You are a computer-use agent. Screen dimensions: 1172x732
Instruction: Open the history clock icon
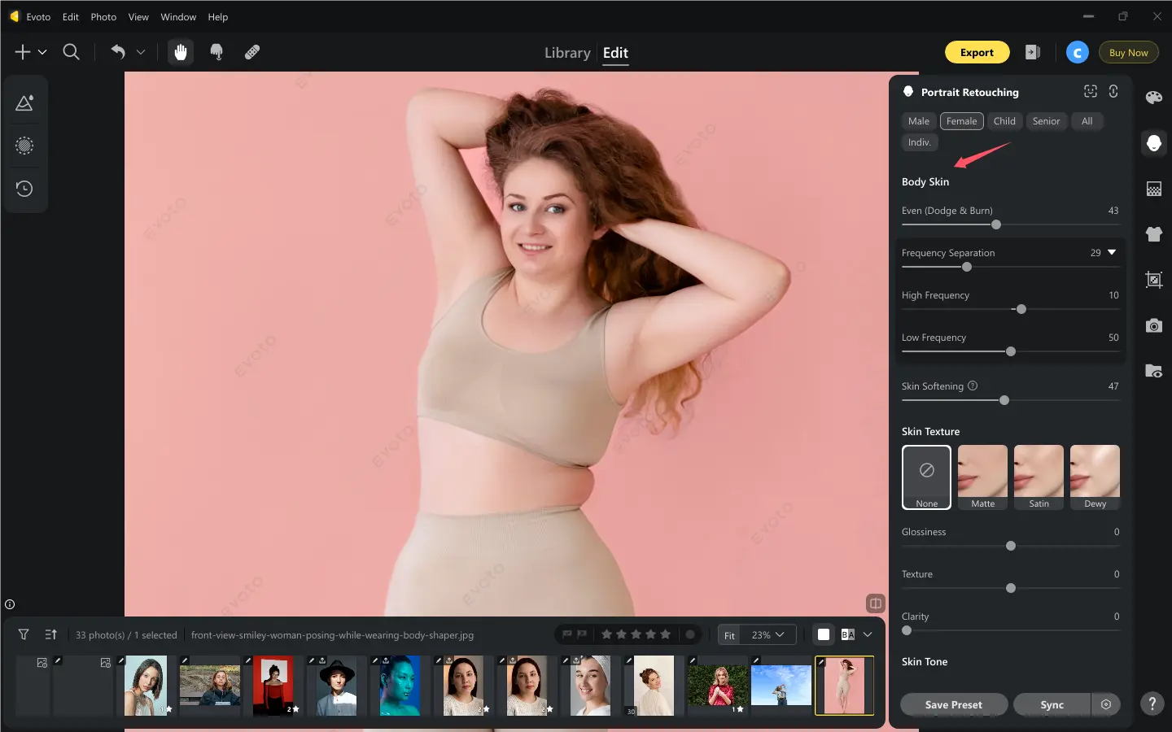click(x=24, y=188)
